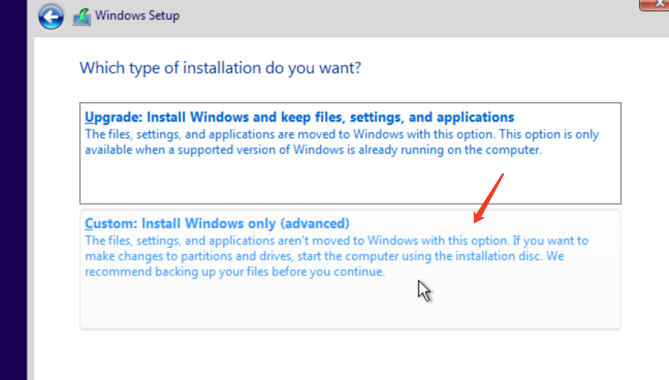Click heading "Which type of installation do you want?"
The height and width of the screenshot is (380, 669).
[220, 68]
